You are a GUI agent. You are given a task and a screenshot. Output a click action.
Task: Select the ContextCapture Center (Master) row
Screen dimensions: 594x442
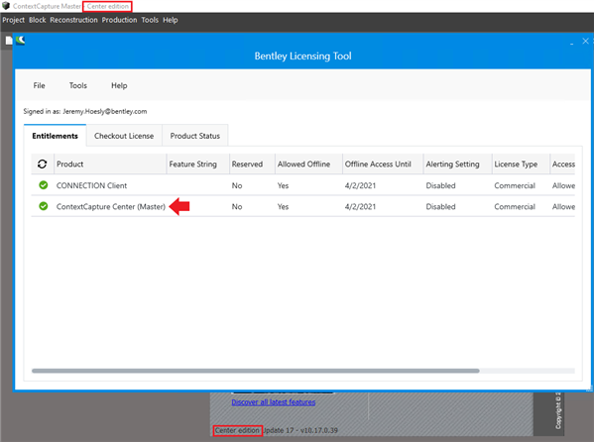click(303, 206)
